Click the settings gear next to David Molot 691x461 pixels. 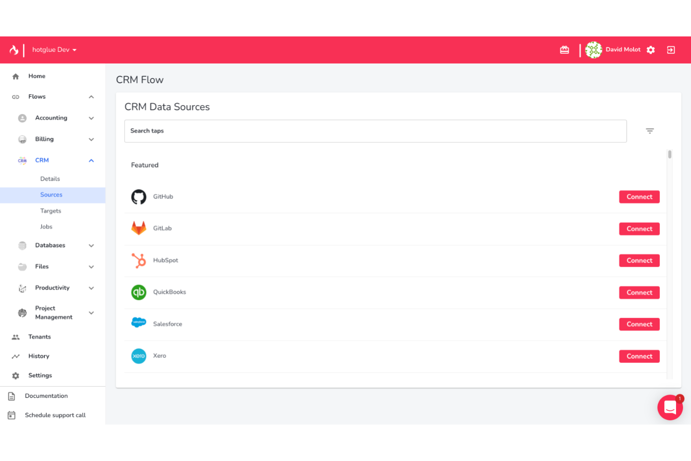(x=651, y=50)
